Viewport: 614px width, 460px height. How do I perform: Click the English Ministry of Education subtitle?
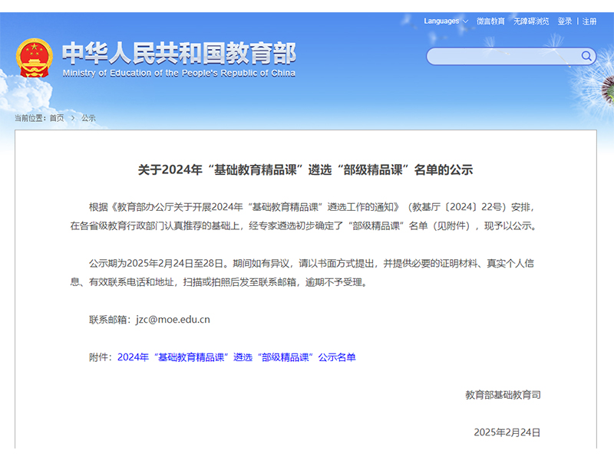(x=178, y=74)
